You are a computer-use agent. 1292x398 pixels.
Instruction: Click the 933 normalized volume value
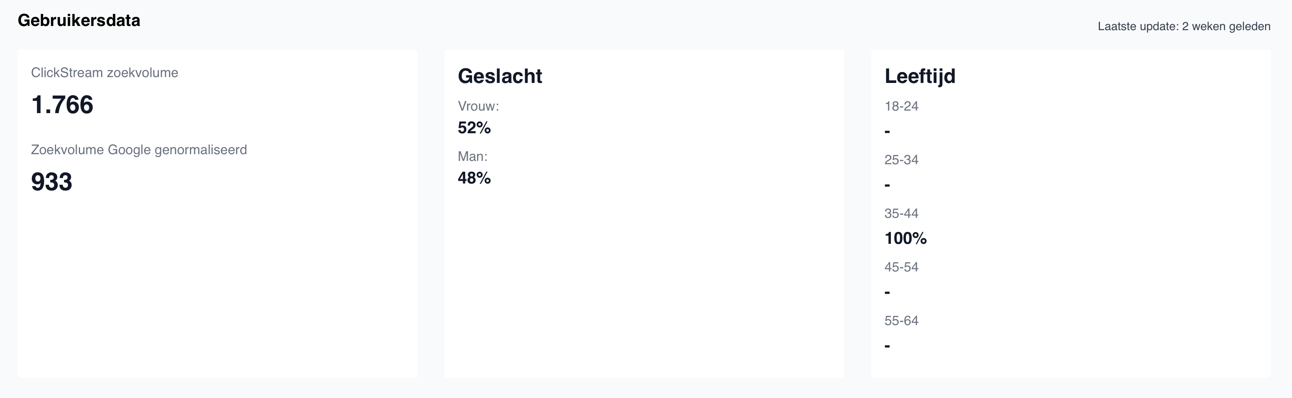pyautogui.click(x=52, y=182)
